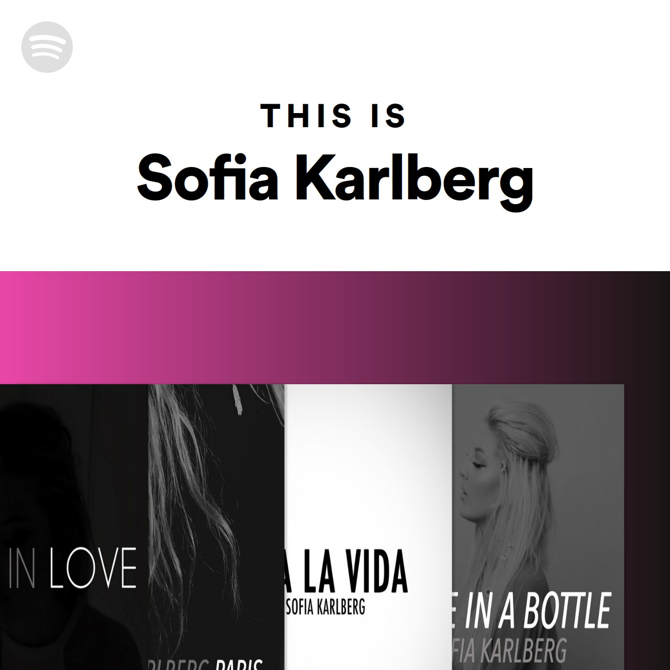Click the dark strip beside the bottle cover
The image size is (670, 670).
(x=647, y=527)
